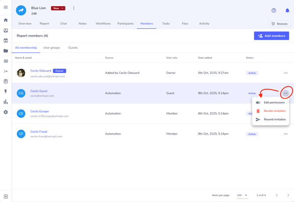Expand the New status dropdown
Screen dimensions: 294x202
[x=58, y=8]
